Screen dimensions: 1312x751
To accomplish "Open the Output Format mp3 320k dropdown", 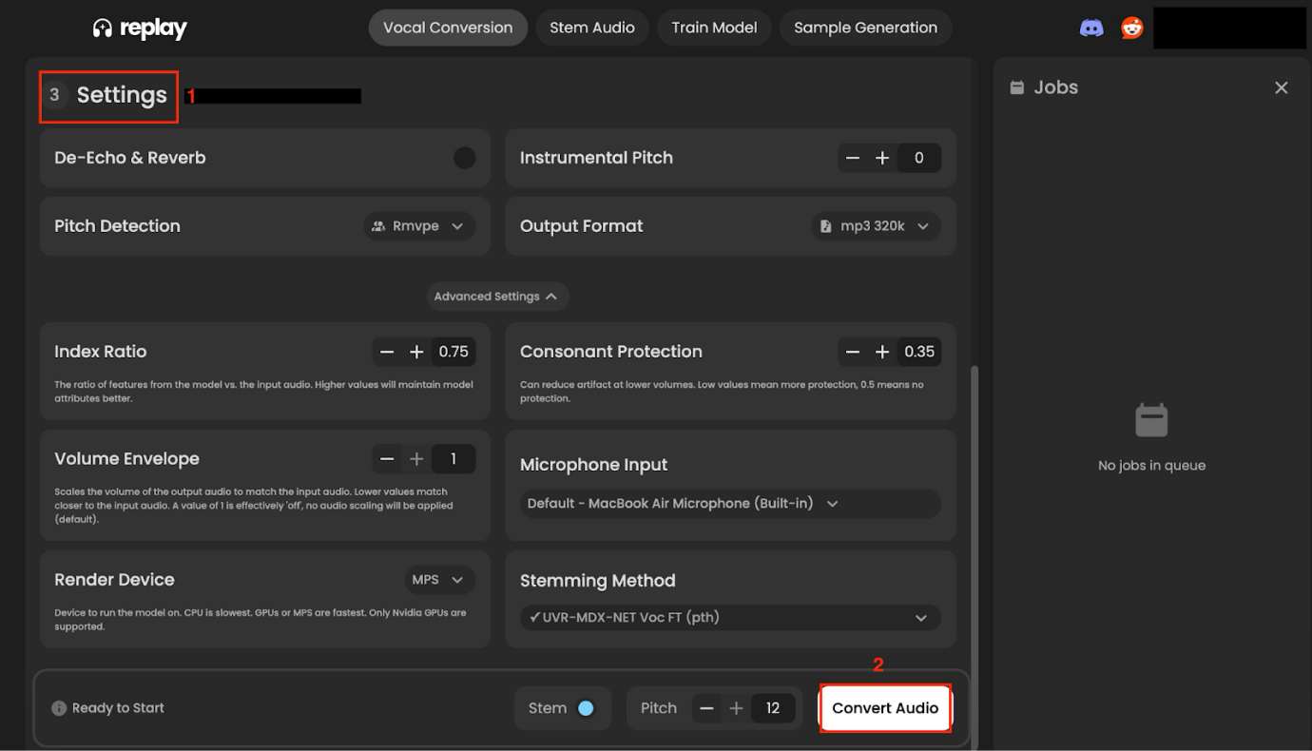I will tap(875, 226).
